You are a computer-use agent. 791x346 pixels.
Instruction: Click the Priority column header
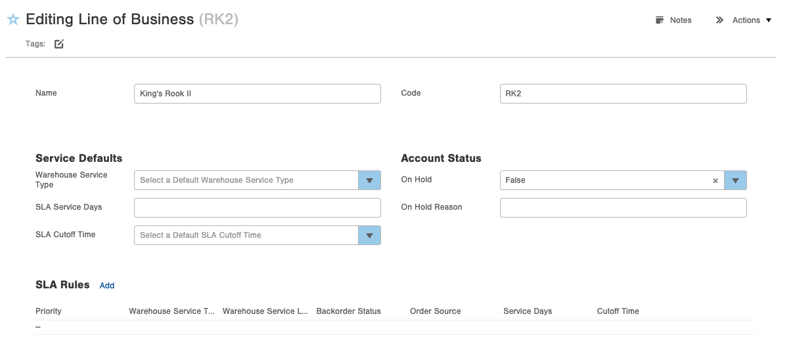(49, 311)
